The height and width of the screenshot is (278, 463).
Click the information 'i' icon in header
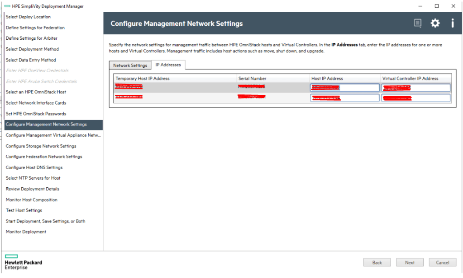[452, 23]
